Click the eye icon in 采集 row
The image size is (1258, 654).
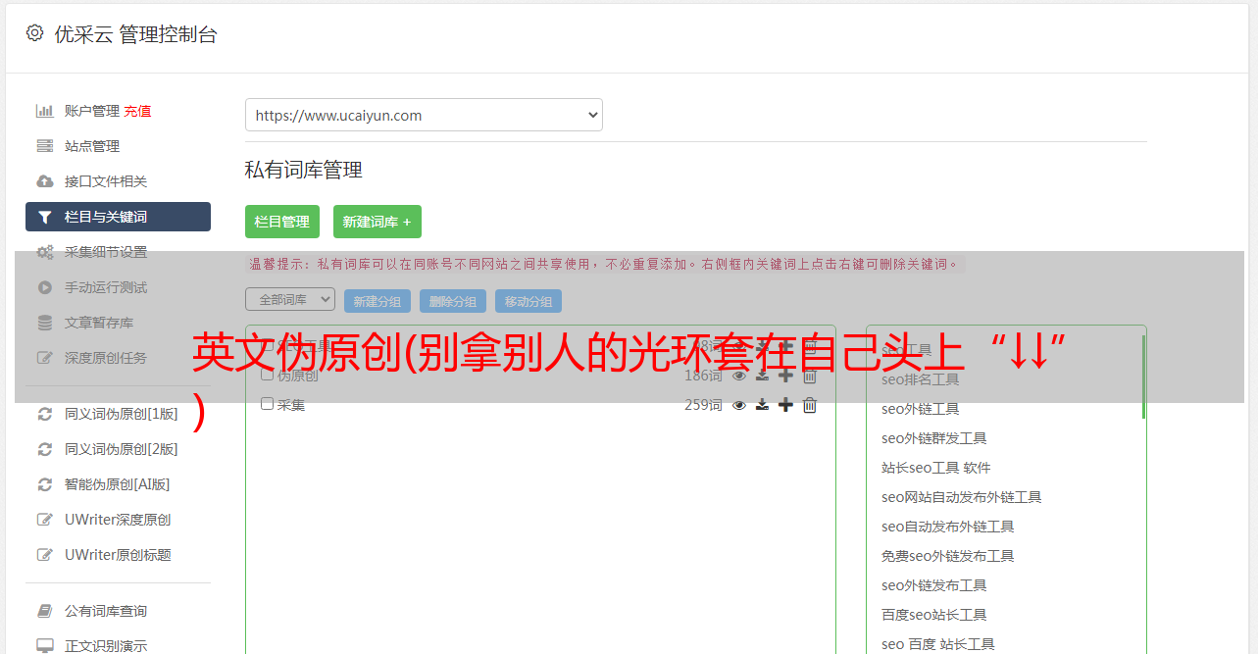739,405
